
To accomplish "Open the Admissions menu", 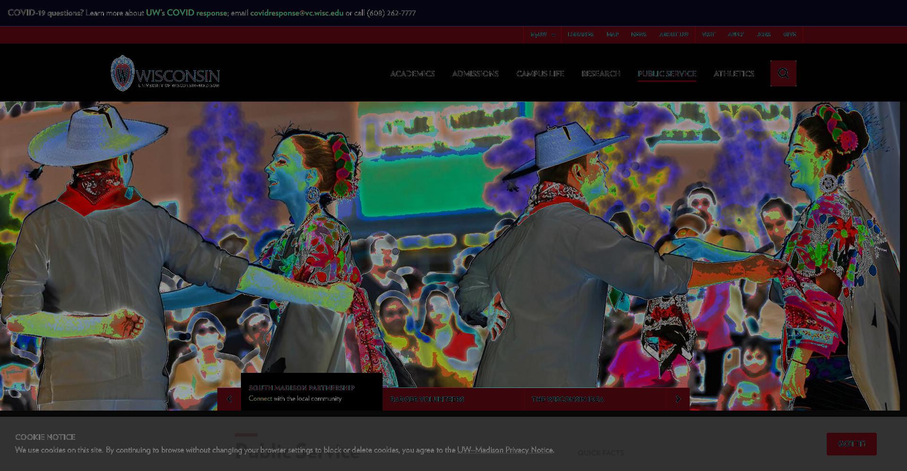I will coord(475,74).
